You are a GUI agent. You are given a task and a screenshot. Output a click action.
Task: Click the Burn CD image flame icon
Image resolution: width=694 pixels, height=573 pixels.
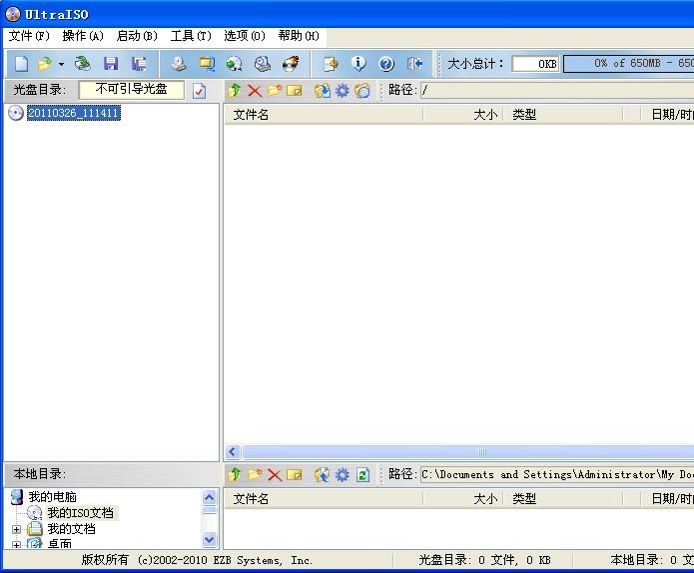291,64
